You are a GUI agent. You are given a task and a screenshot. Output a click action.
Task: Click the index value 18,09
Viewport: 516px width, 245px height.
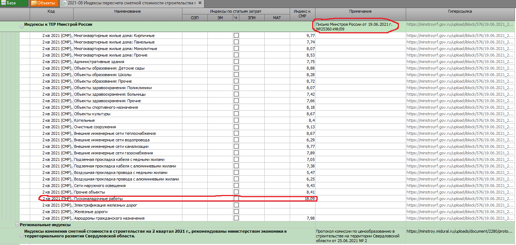coord(309,199)
